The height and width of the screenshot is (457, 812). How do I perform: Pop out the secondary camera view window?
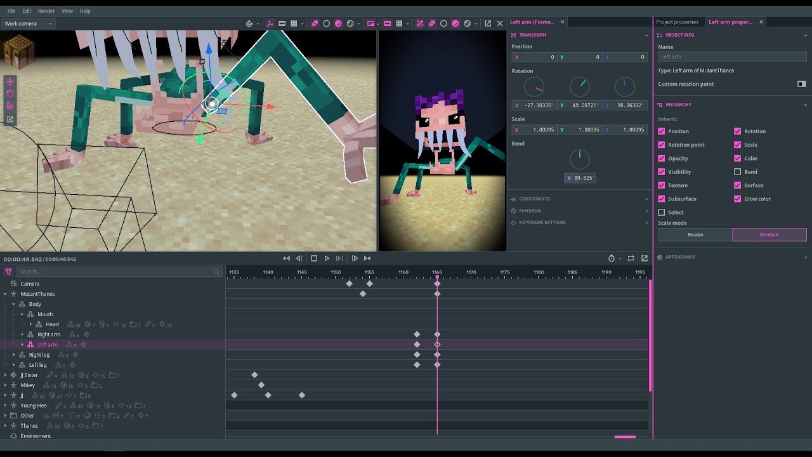pyautogui.click(x=488, y=23)
